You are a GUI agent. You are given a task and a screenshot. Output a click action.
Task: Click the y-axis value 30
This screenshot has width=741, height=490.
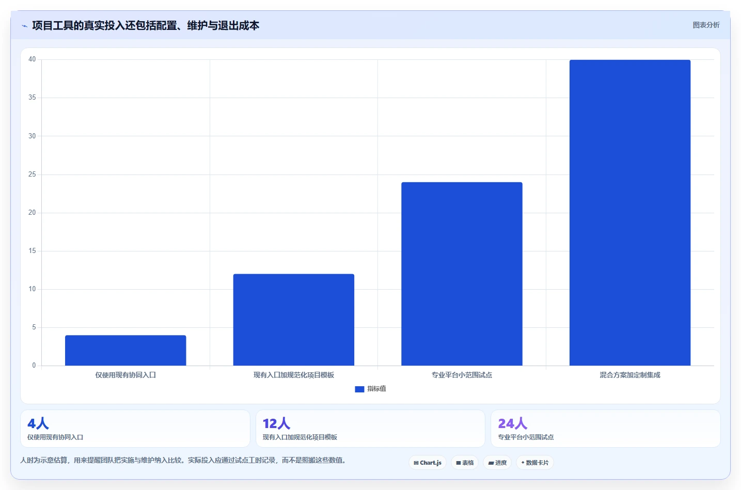click(x=32, y=136)
